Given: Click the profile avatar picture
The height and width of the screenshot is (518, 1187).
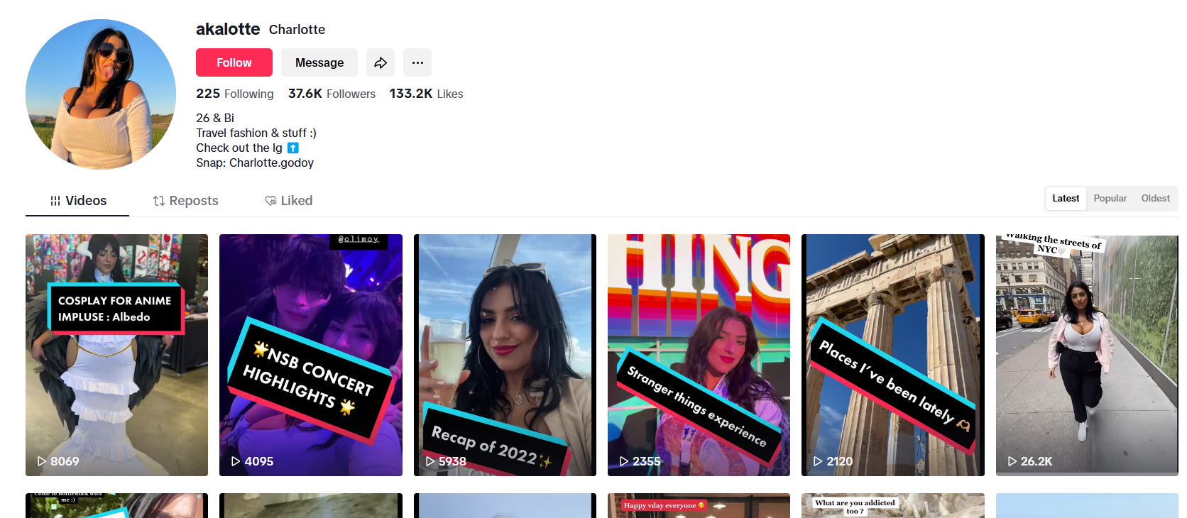Looking at the screenshot, I should pyautogui.click(x=101, y=94).
